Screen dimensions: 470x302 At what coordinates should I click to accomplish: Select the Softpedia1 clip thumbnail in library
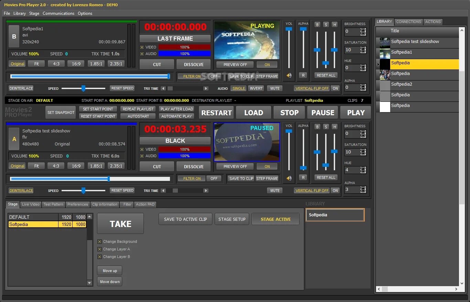click(385, 54)
